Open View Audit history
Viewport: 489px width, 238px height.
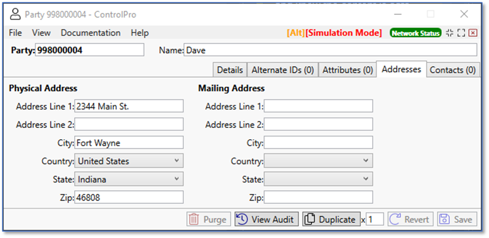267,219
